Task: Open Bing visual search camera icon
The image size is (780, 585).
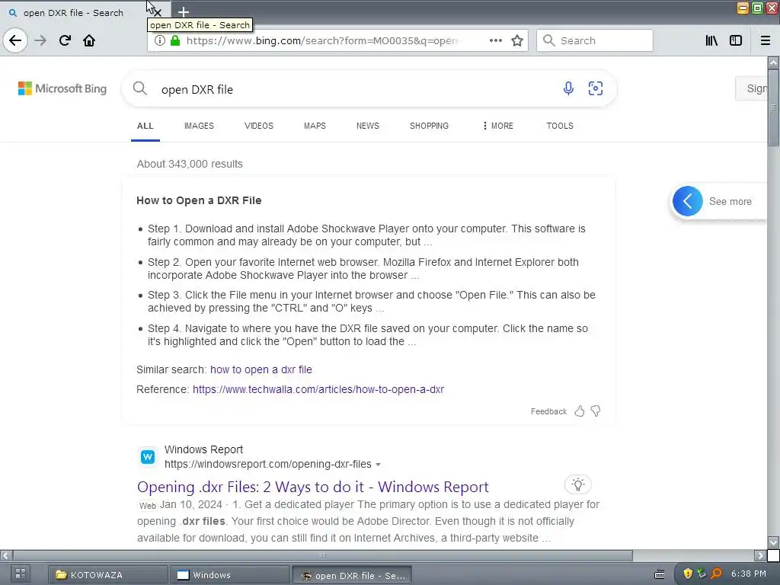Action: (x=596, y=88)
